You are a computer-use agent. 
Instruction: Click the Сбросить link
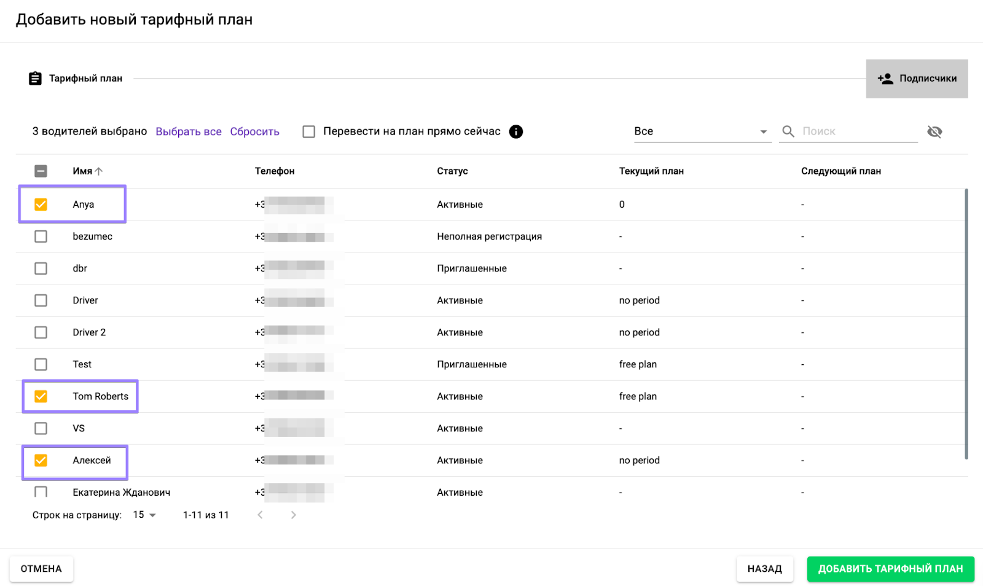pos(254,131)
